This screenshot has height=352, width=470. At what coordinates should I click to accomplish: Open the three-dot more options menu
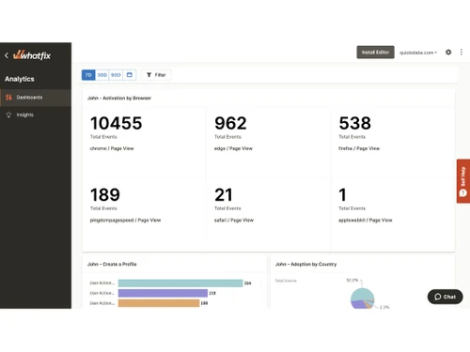[462, 52]
